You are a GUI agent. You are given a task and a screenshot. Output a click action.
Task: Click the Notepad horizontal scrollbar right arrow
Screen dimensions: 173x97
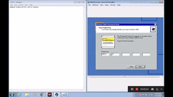[x=82, y=90]
